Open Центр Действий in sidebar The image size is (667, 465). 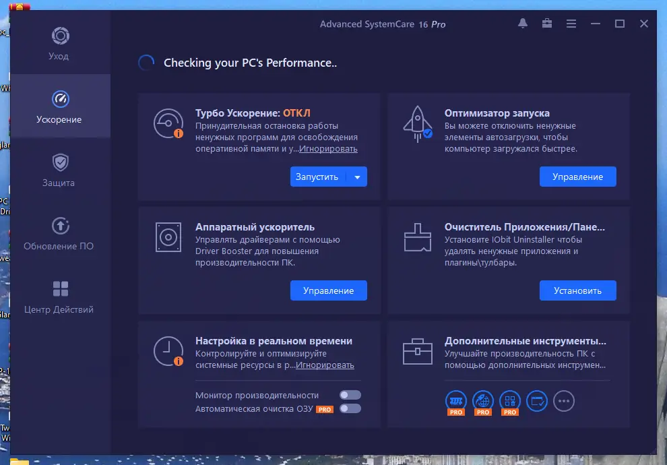[60, 296]
